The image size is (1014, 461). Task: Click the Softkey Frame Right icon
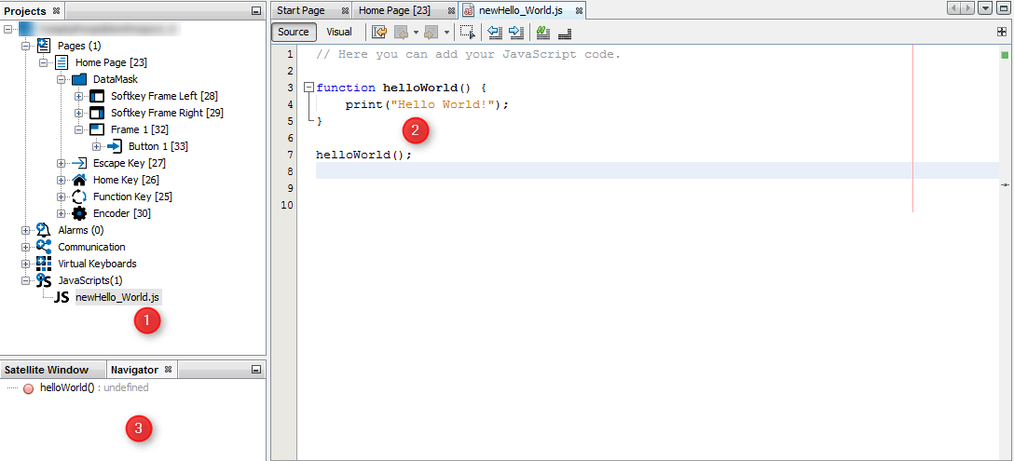tap(97, 113)
